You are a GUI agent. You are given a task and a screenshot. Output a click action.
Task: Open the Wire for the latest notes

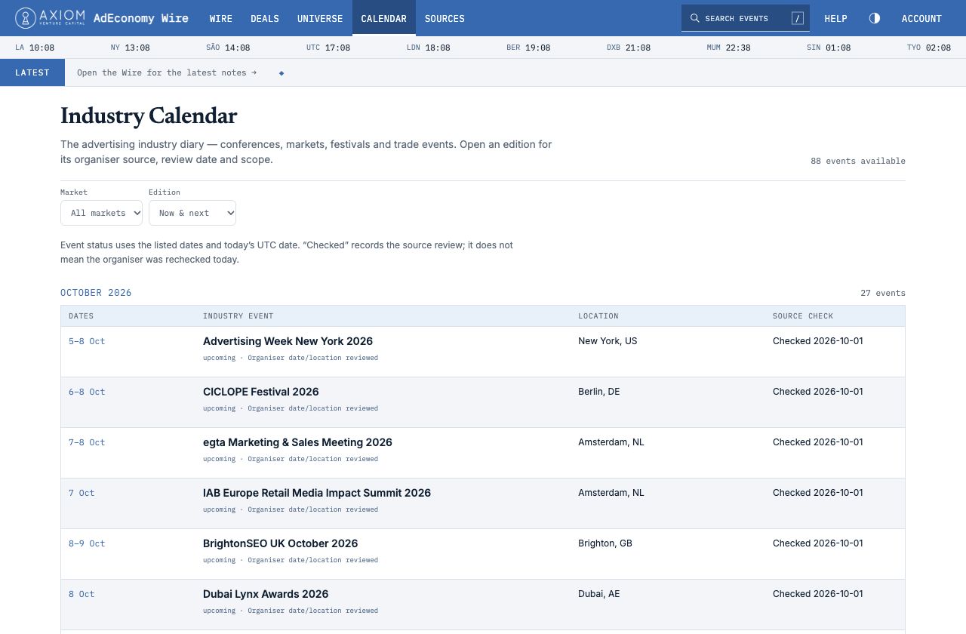tap(167, 72)
